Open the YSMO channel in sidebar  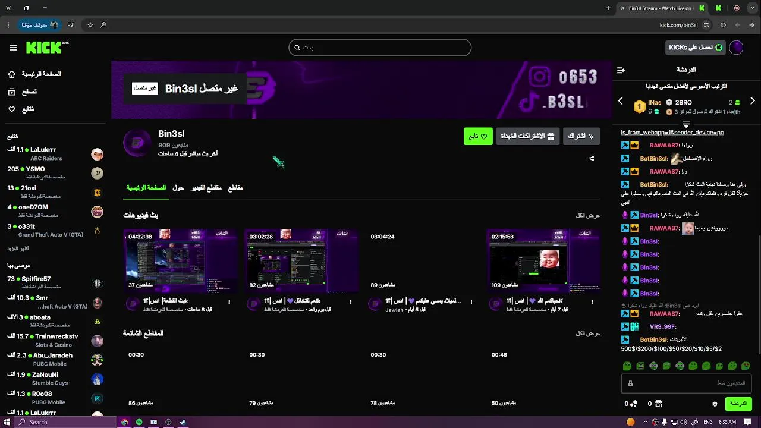(x=55, y=173)
